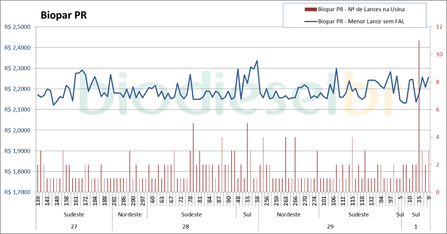Click the chart title Biopar PR
Screen dimensions: 447x234
point(63,15)
